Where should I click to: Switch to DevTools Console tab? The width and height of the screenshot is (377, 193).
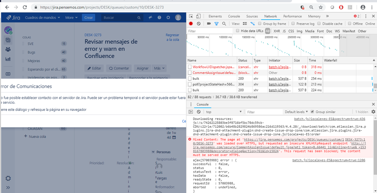pyautogui.click(x=234, y=16)
